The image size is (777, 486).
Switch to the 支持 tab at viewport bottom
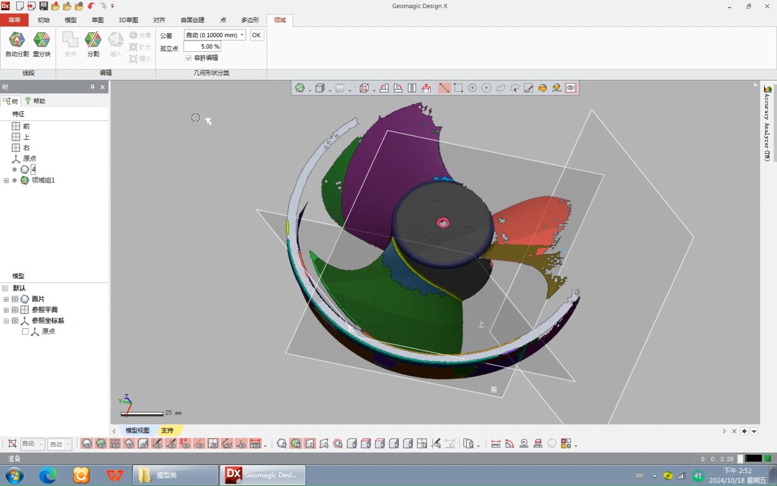(x=167, y=431)
